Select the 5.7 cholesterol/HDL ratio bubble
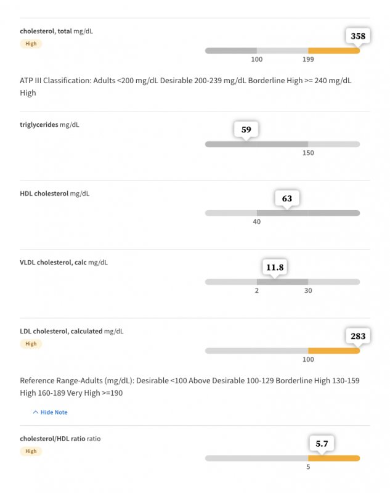The width and height of the screenshot is (390, 493). 322,444
